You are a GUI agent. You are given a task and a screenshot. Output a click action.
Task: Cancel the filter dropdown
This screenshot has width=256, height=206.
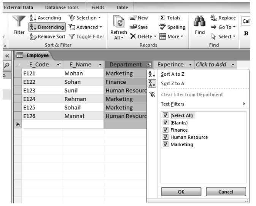point(226,192)
